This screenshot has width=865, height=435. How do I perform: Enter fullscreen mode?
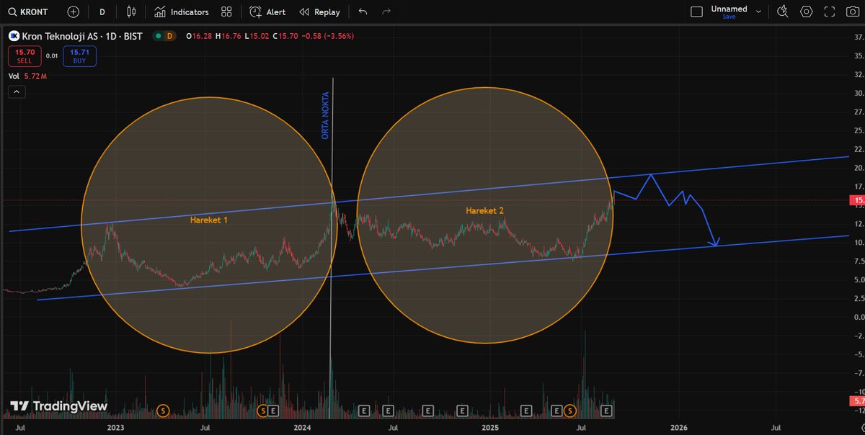point(830,12)
